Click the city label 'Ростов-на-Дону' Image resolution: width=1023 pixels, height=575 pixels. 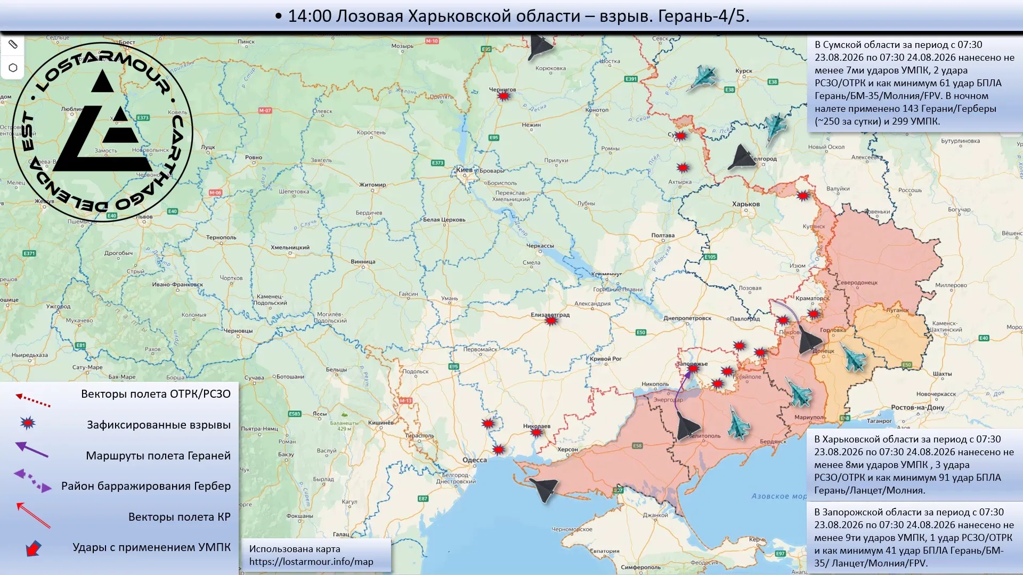(x=918, y=408)
